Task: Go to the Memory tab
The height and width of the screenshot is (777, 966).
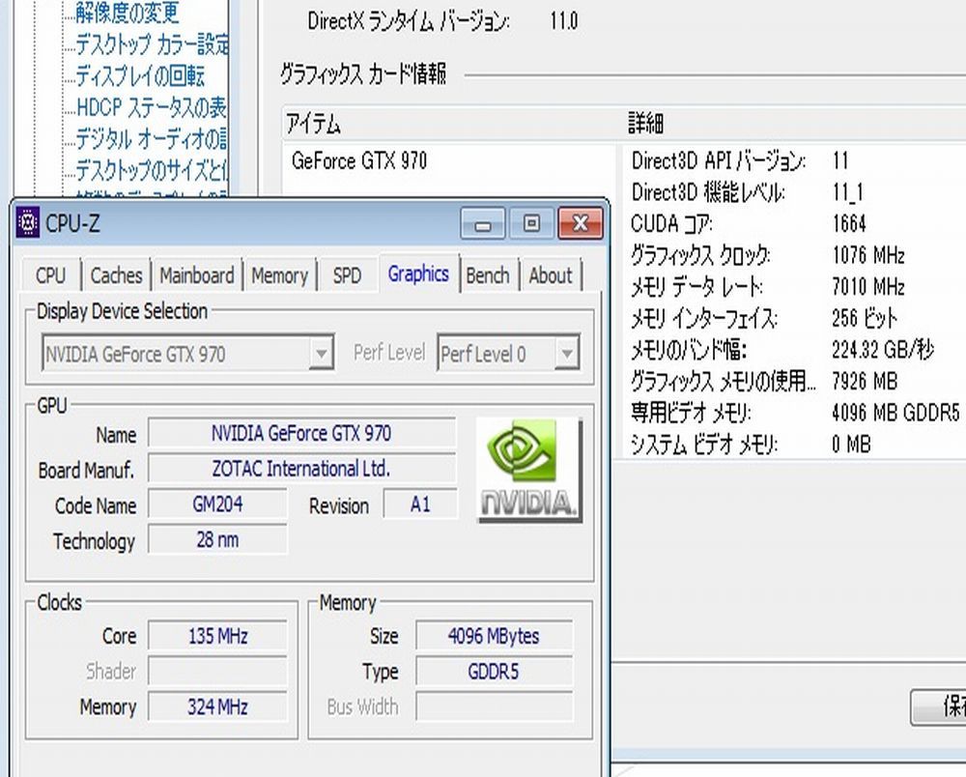Action: tap(279, 275)
